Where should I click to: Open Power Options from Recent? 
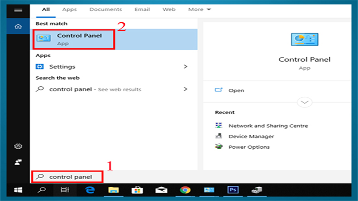pos(249,147)
